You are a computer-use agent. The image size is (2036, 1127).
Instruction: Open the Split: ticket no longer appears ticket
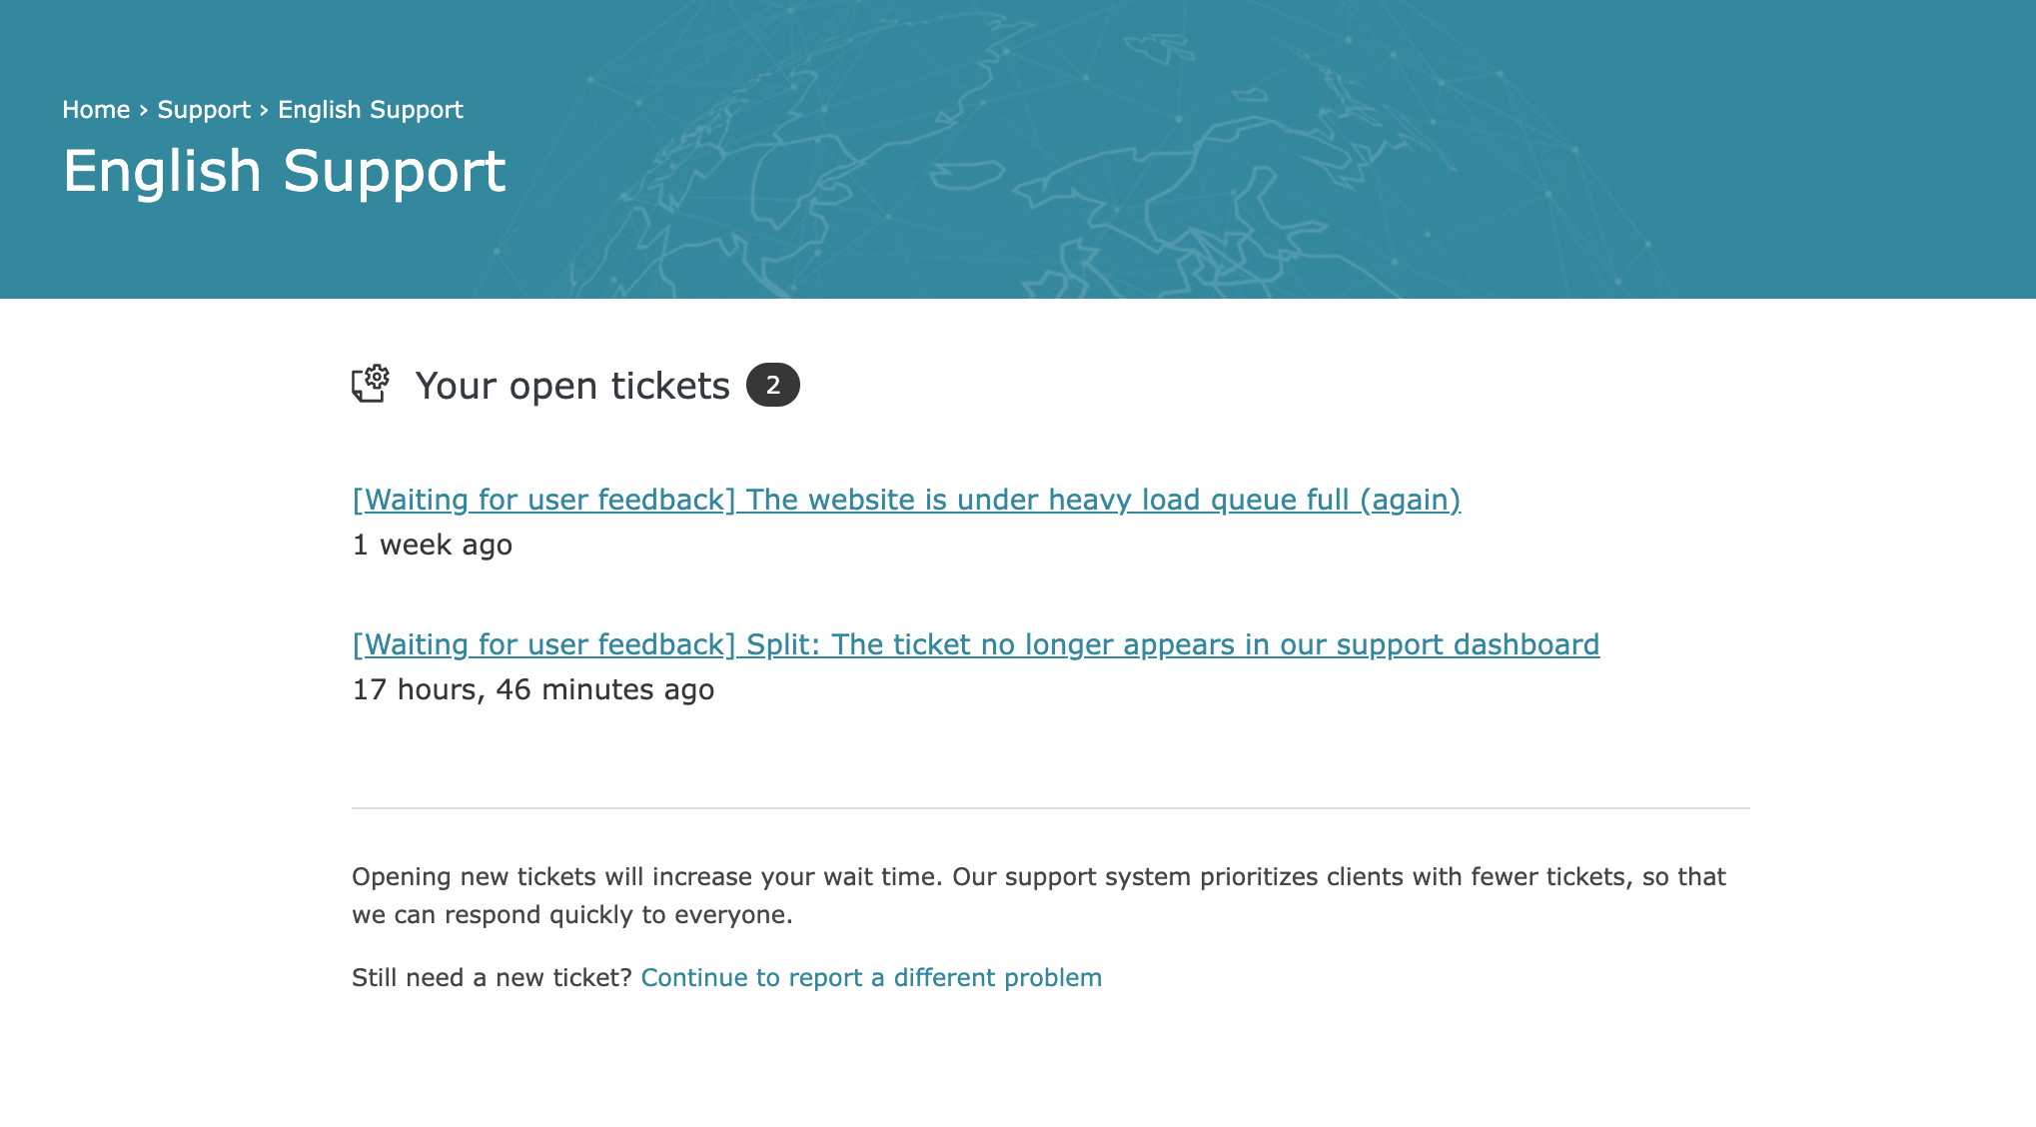click(x=976, y=644)
